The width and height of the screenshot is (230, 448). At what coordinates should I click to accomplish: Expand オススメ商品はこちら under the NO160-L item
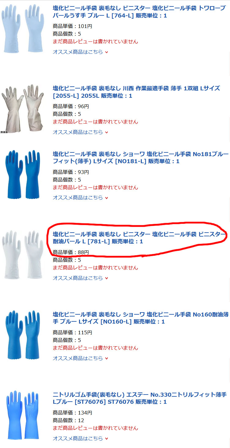[81, 358]
